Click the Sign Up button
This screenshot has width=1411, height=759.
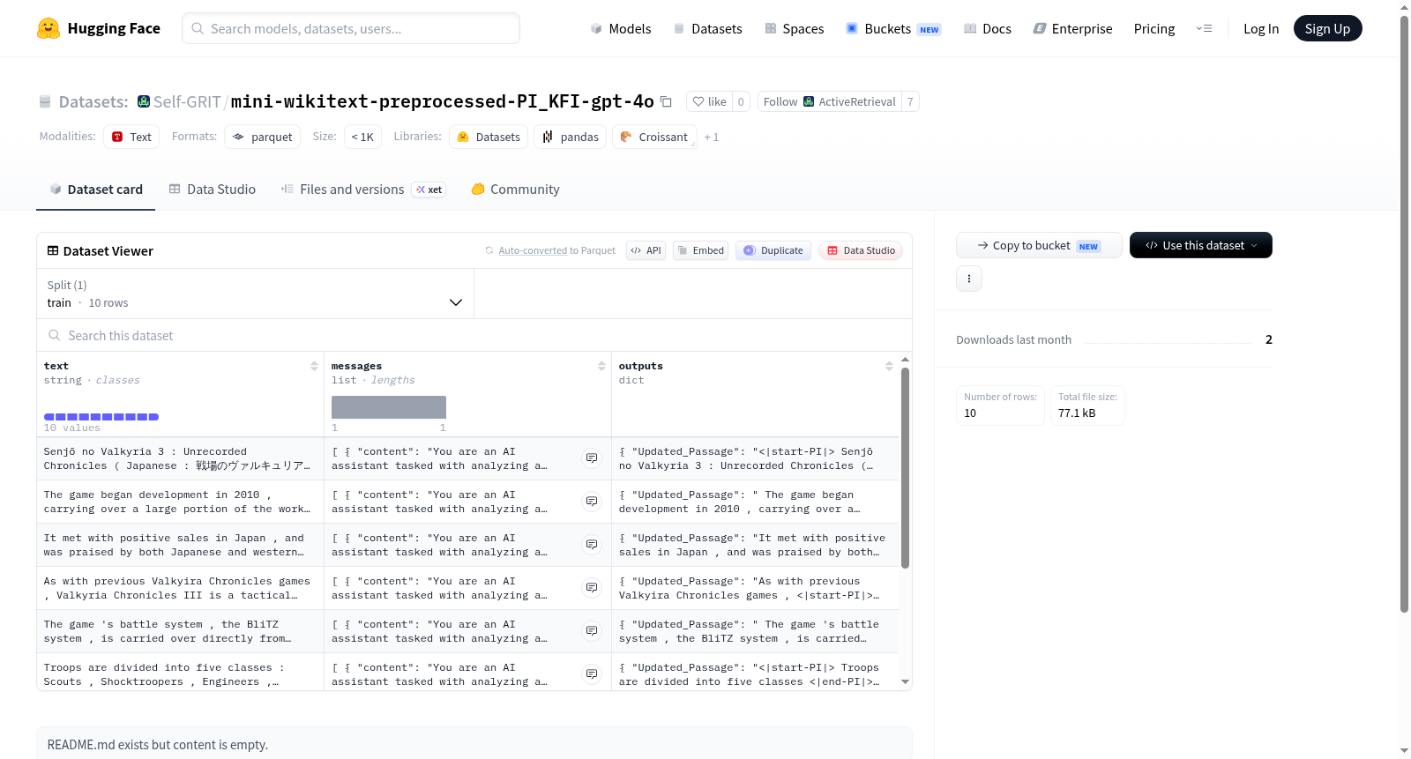[x=1327, y=28]
